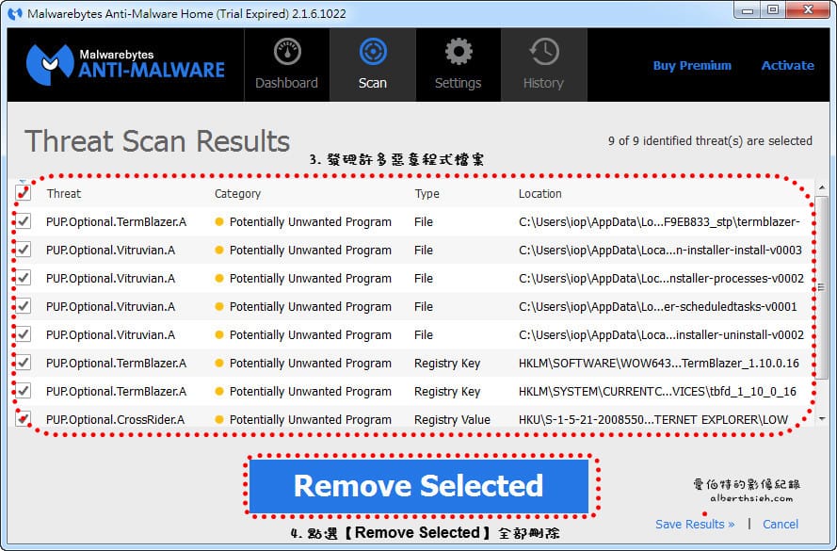Select location ending installer-install-v0003
Image resolution: width=837 pixels, height=551 pixels.
(x=660, y=250)
